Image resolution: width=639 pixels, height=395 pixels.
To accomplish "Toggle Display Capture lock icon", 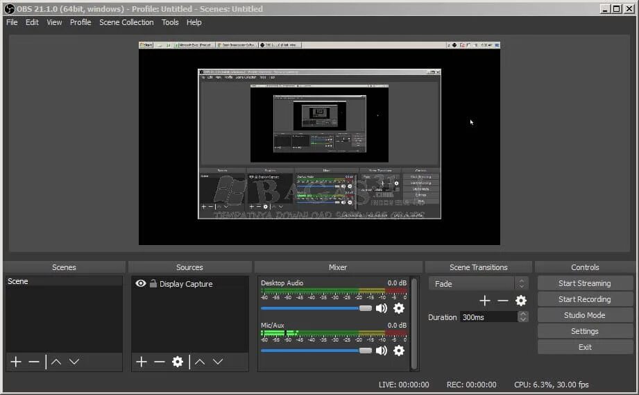I will point(153,283).
